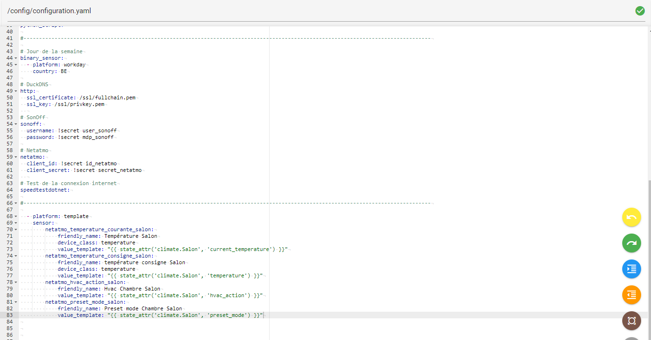Click the 'speedtestdotnet:' line
This screenshot has height=340, width=651.
pos(45,190)
